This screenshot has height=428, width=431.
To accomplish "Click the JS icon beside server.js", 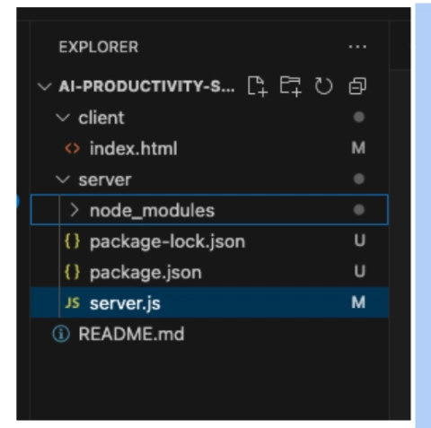I will coord(72,302).
